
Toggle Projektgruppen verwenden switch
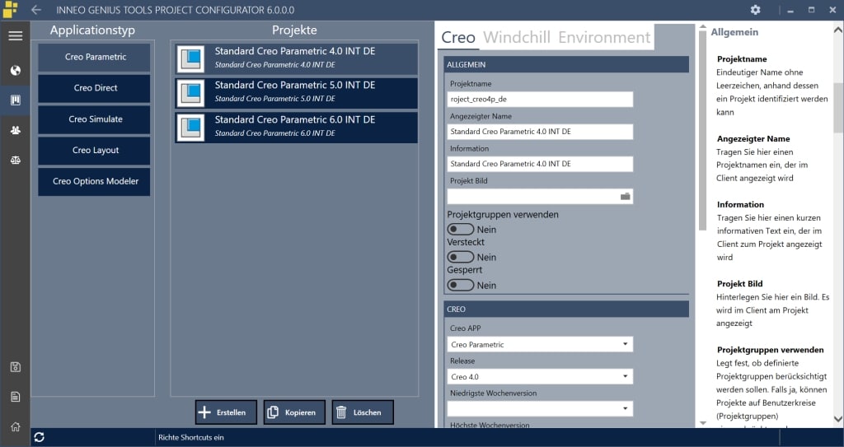coord(460,229)
